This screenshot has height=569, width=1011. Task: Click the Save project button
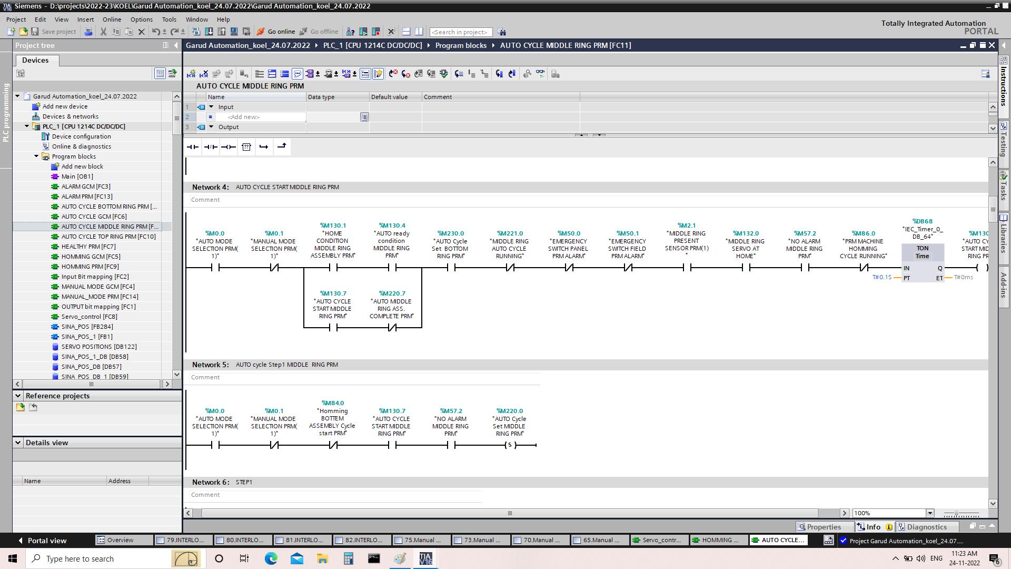click(x=53, y=32)
